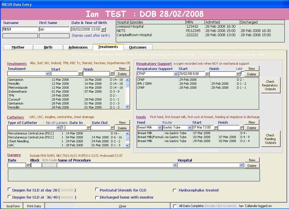Switch to the Outcomes tab
This screenshot has height=209, width=289.
coord(138,47)
